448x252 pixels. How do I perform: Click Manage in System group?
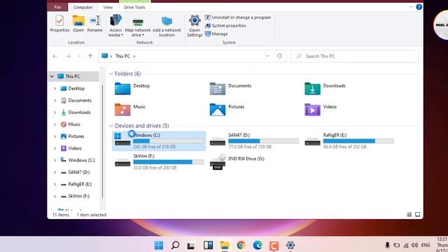(216, 34)
